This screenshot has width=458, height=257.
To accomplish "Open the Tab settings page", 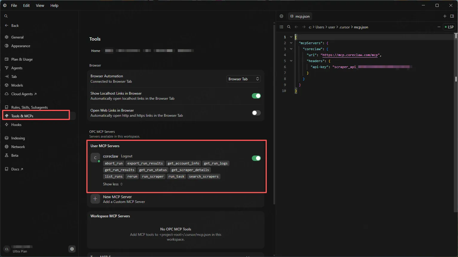I will coord(14,77).
